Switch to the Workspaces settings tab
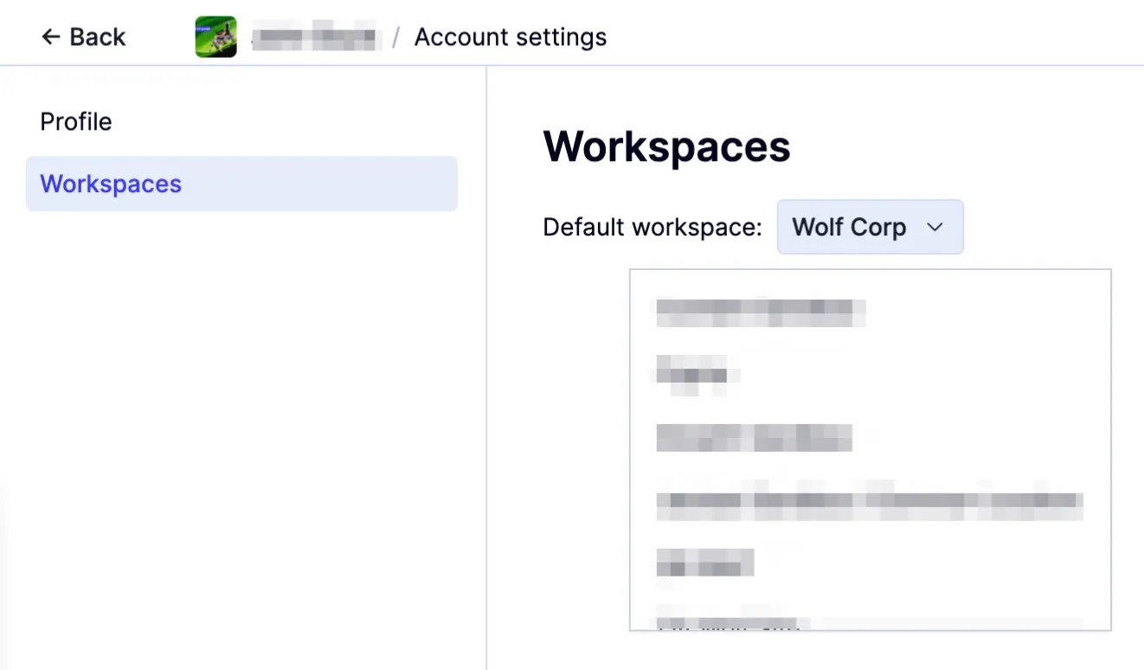This screenshot has height=670, width=1144. pos(111,184)
